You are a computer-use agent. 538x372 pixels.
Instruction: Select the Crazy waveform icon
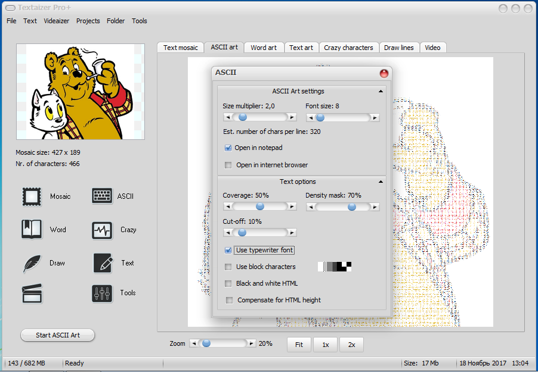tap(102, 230)
